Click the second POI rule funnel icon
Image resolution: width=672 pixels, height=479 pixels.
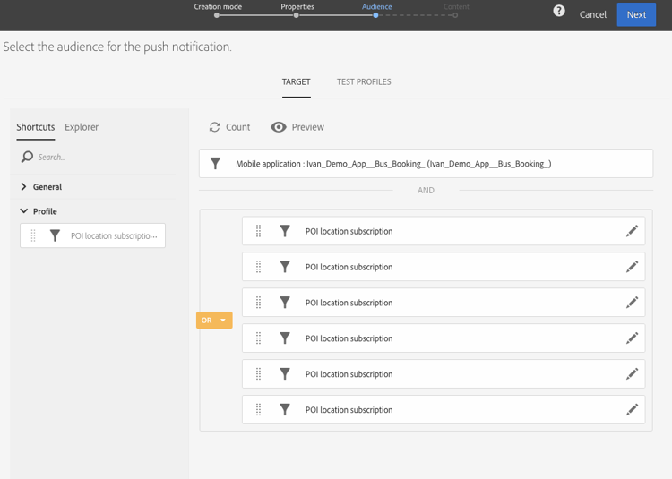[x=285, y=267]
